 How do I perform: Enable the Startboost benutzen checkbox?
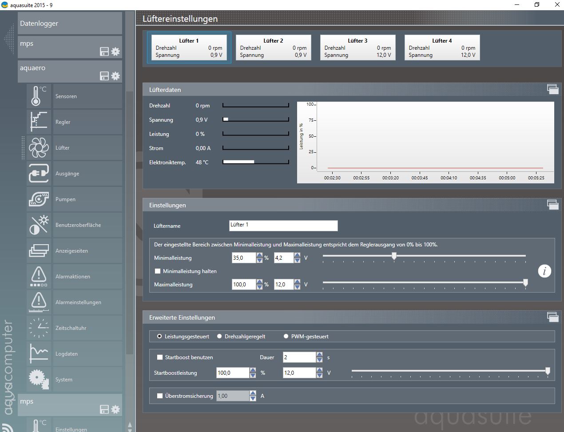(160, 357)
